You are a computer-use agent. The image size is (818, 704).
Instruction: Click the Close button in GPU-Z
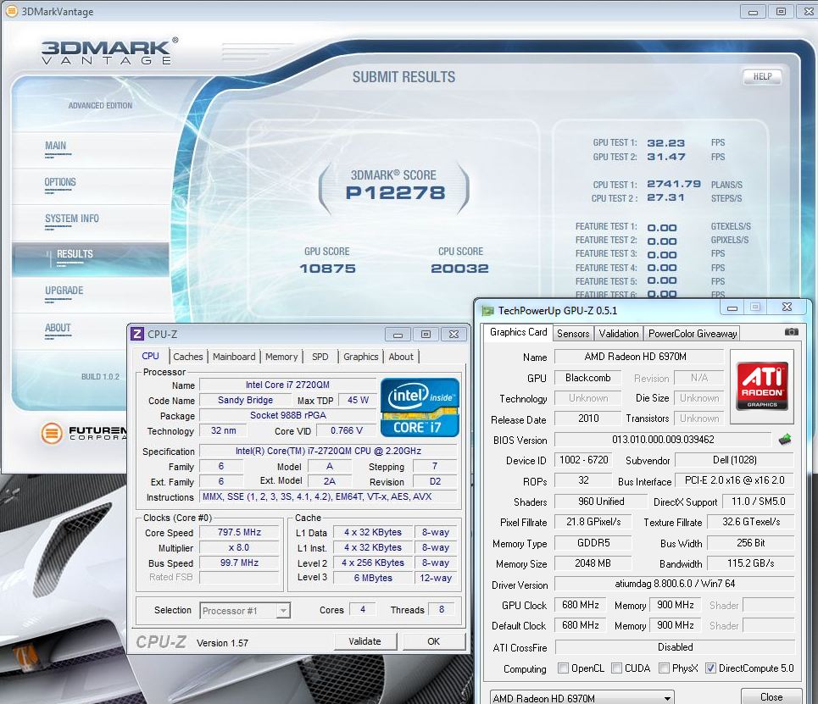point(771,696)
